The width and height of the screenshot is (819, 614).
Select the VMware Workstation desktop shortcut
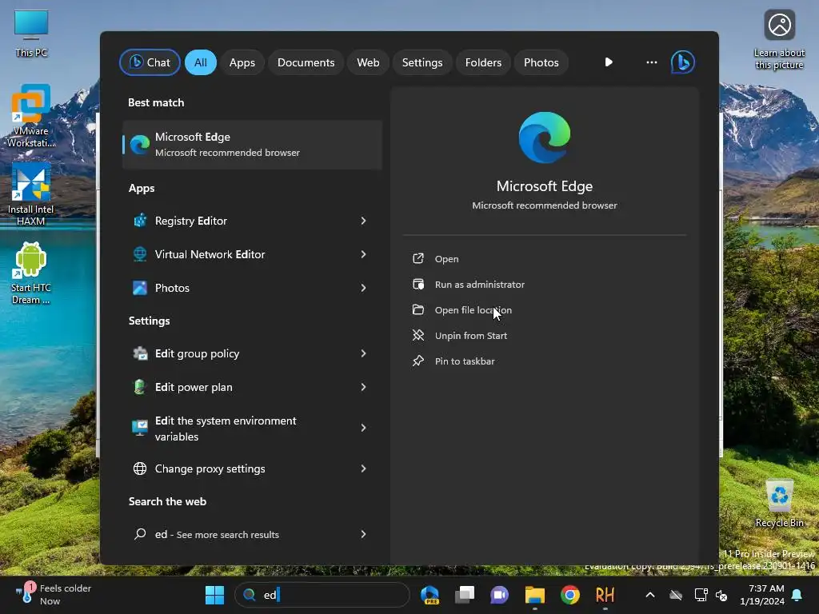pyautogui.click(x=31, y=115)
